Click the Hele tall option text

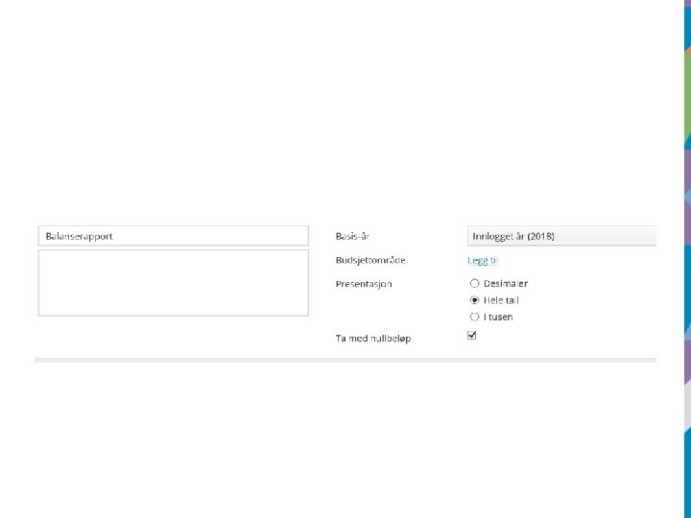501,300
